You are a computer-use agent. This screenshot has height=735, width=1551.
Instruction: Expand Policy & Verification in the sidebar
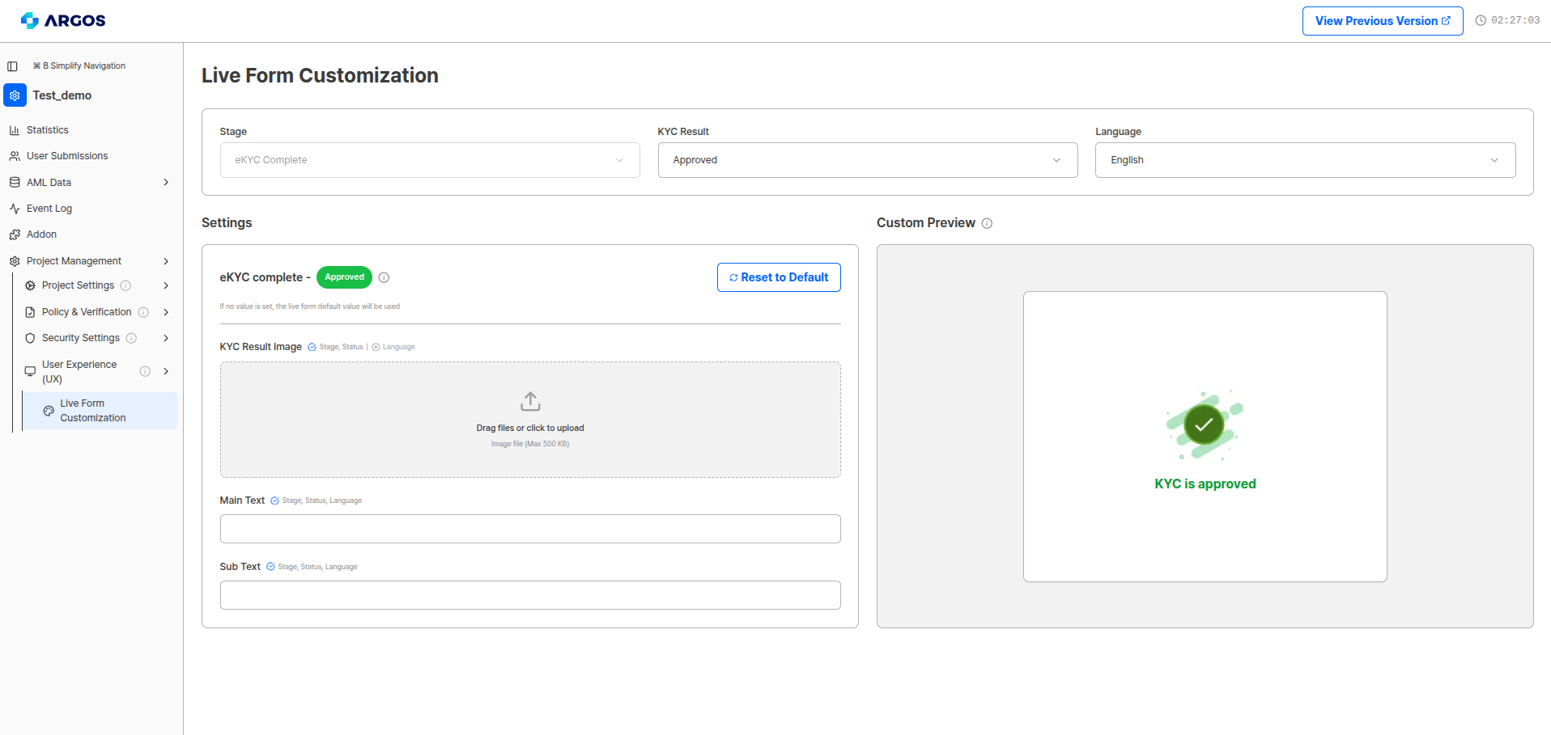pos(166,311)
